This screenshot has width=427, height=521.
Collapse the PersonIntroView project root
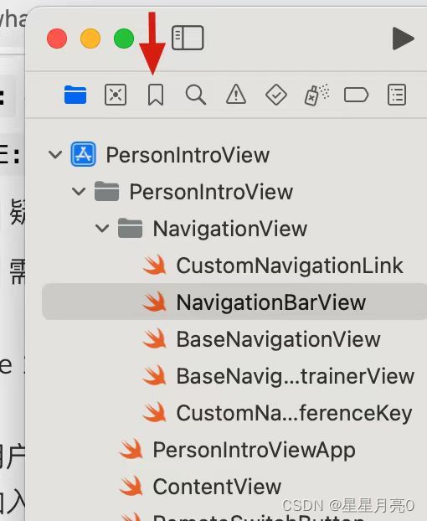[x=55, y=154]
